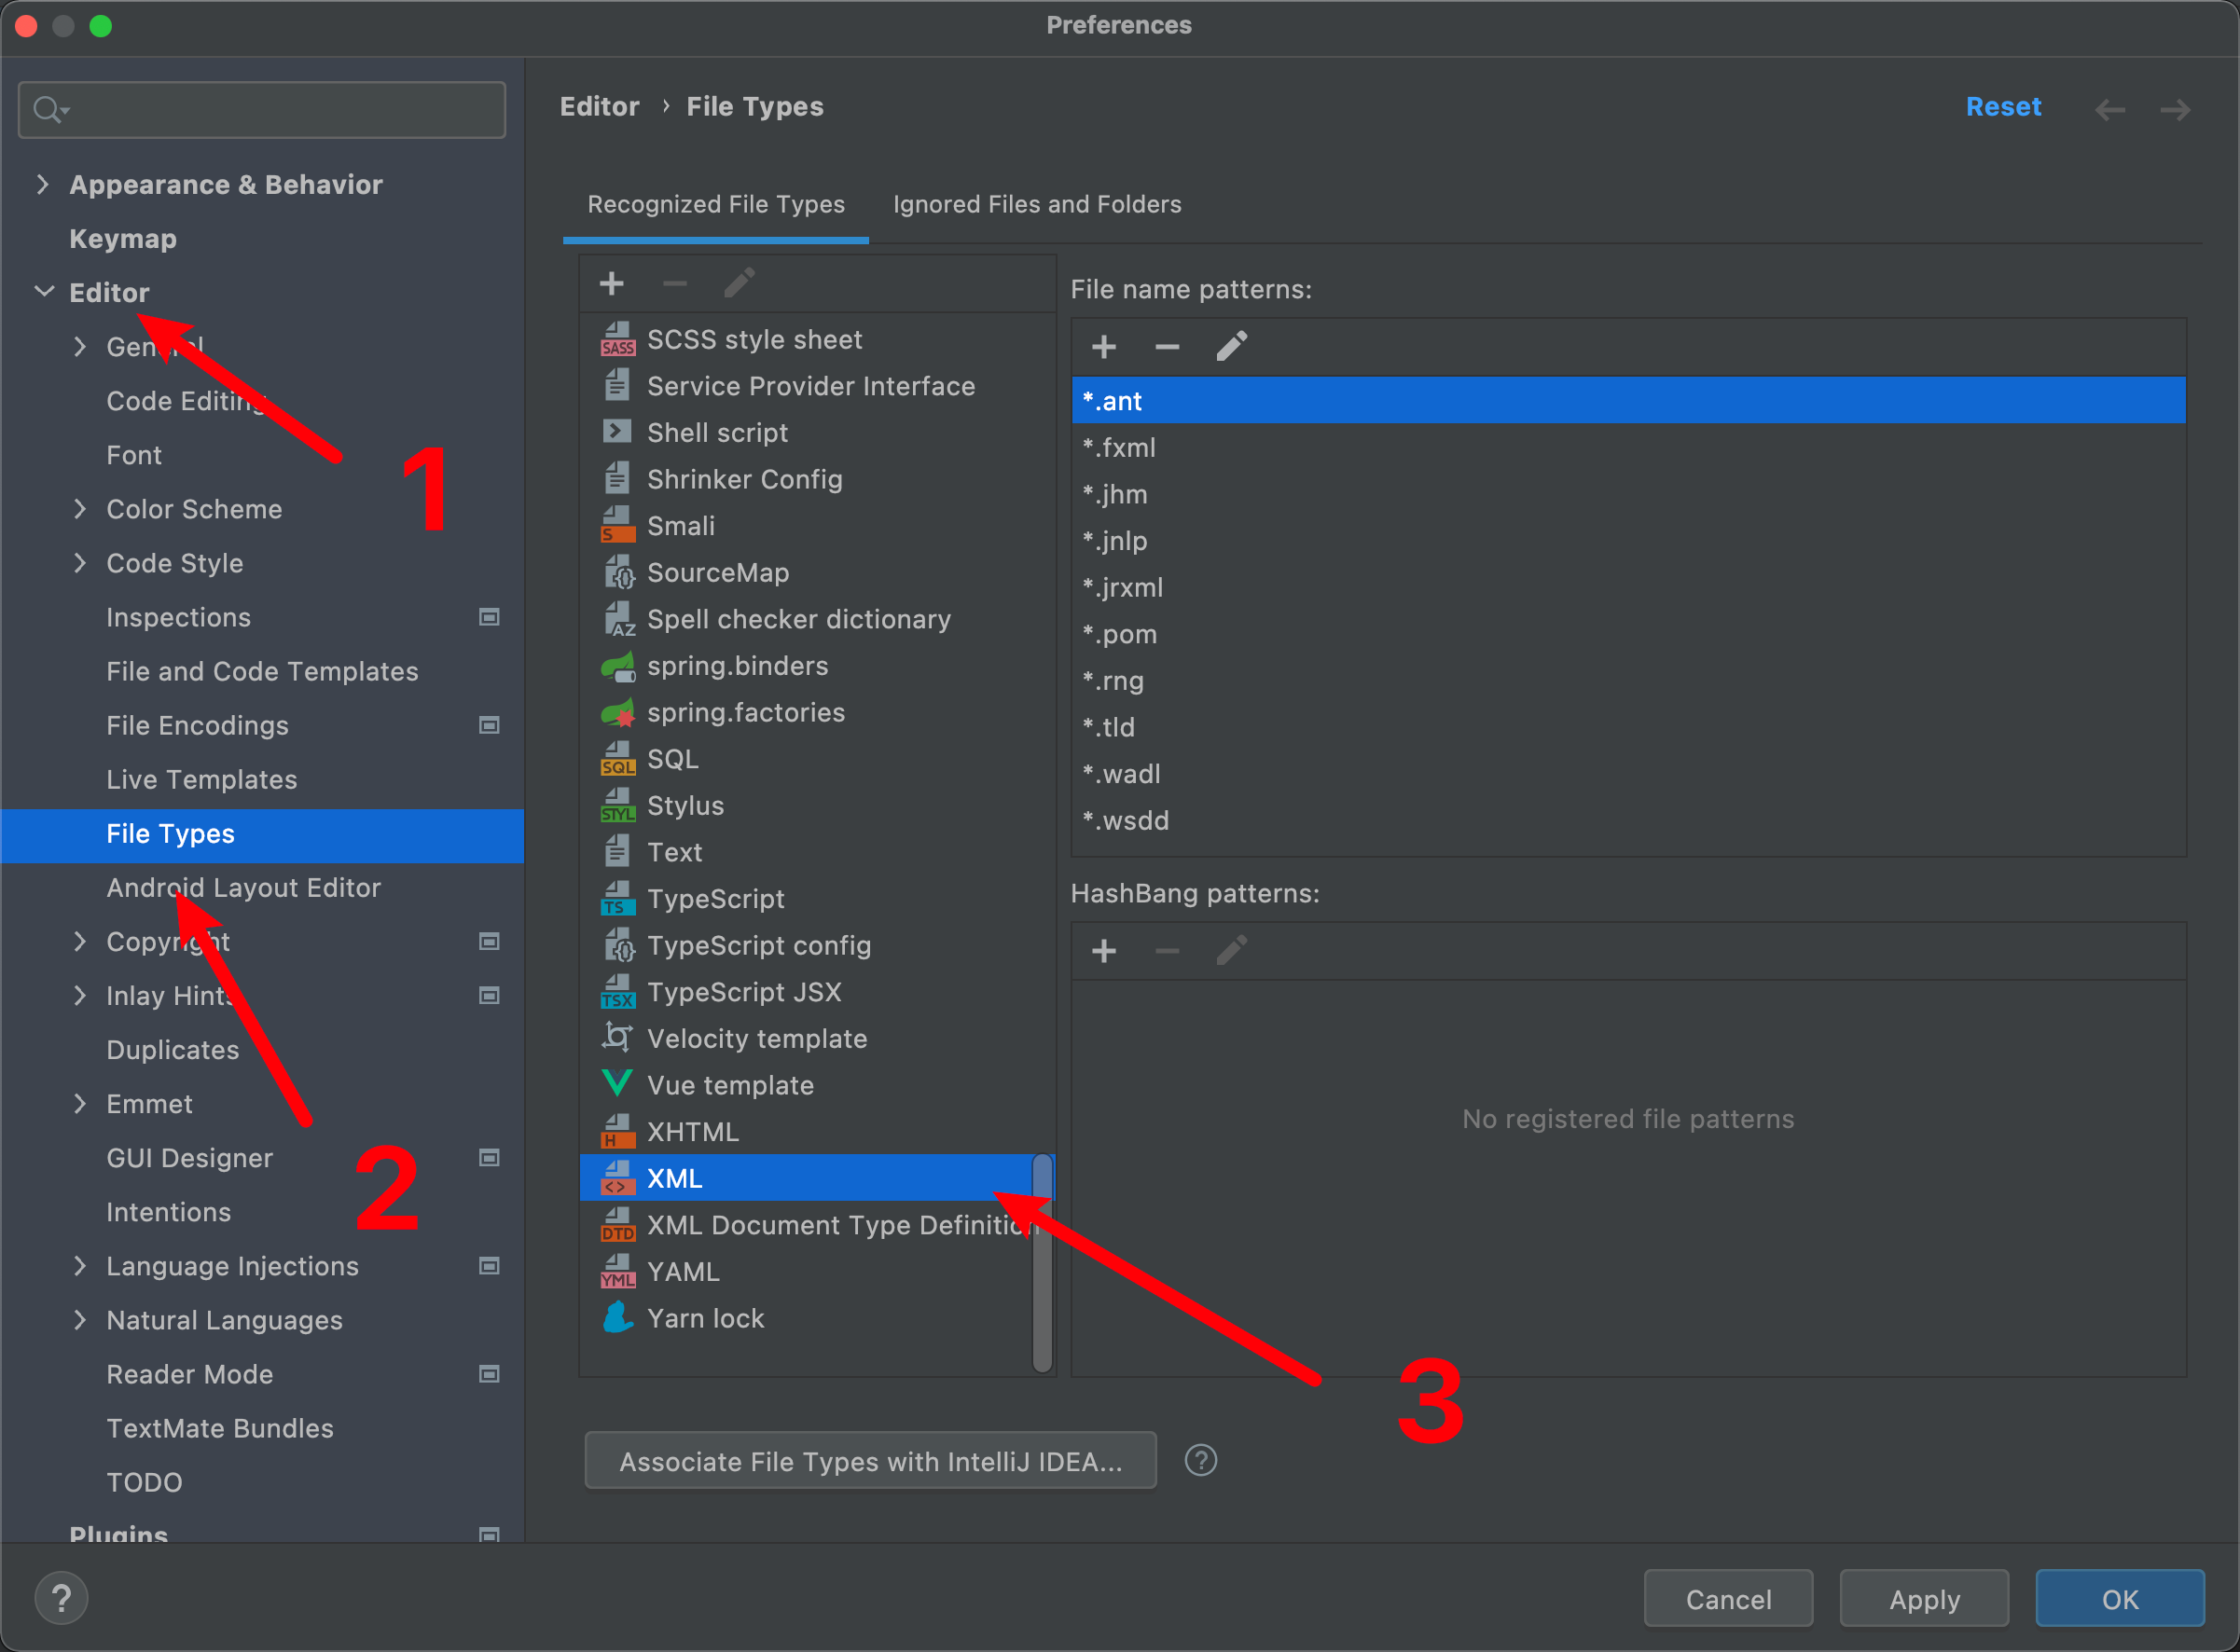Edit selected file name pattern
Viewport: 2240px width, 1652px height.
pos(1231,347)
